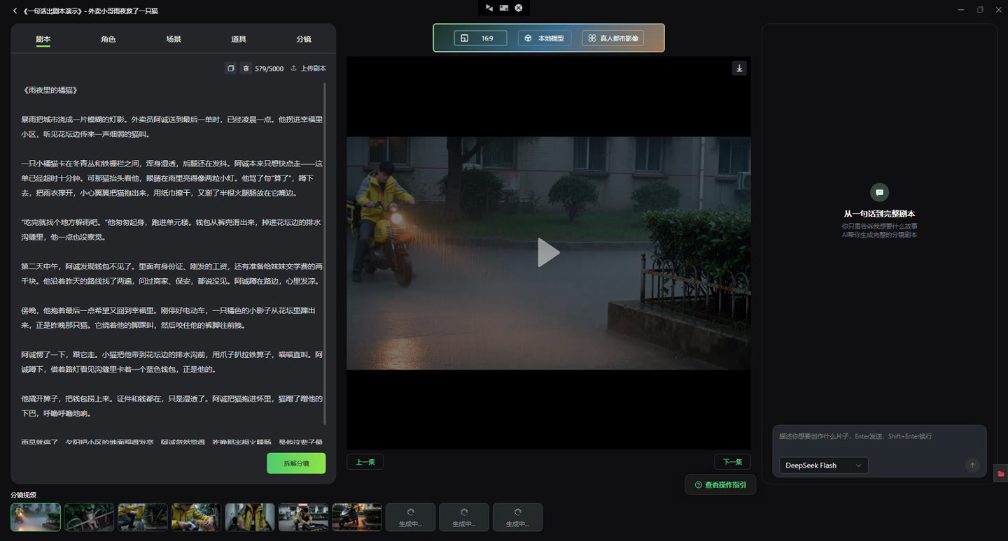Download the video with download icon
Viewport: 1008px width, 541px height.
pyautogui.click(x=739, y=68)
